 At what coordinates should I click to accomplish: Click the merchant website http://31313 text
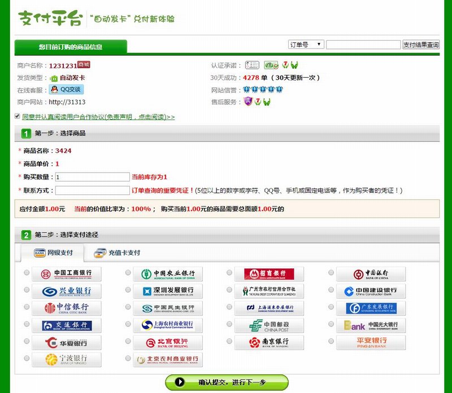click(x=67, y=102)
